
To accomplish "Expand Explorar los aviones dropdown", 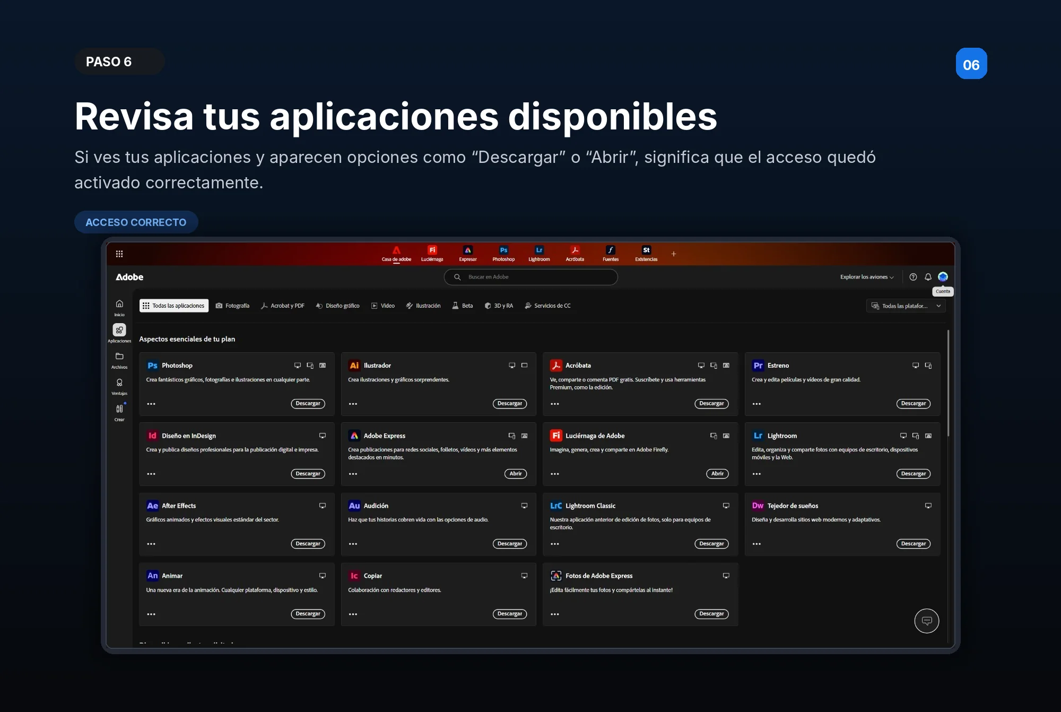I will pos(867,277).
